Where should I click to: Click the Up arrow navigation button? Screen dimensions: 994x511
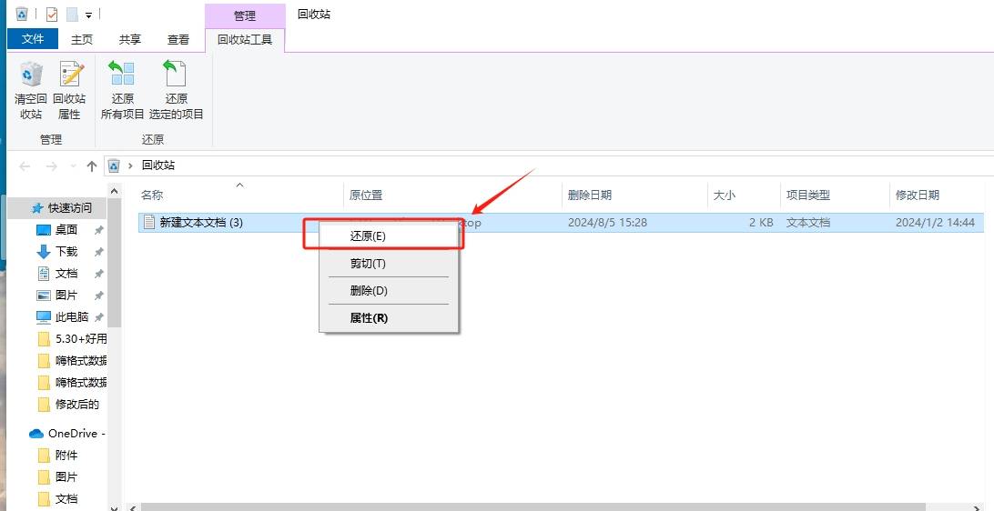[x=92, y=165]
